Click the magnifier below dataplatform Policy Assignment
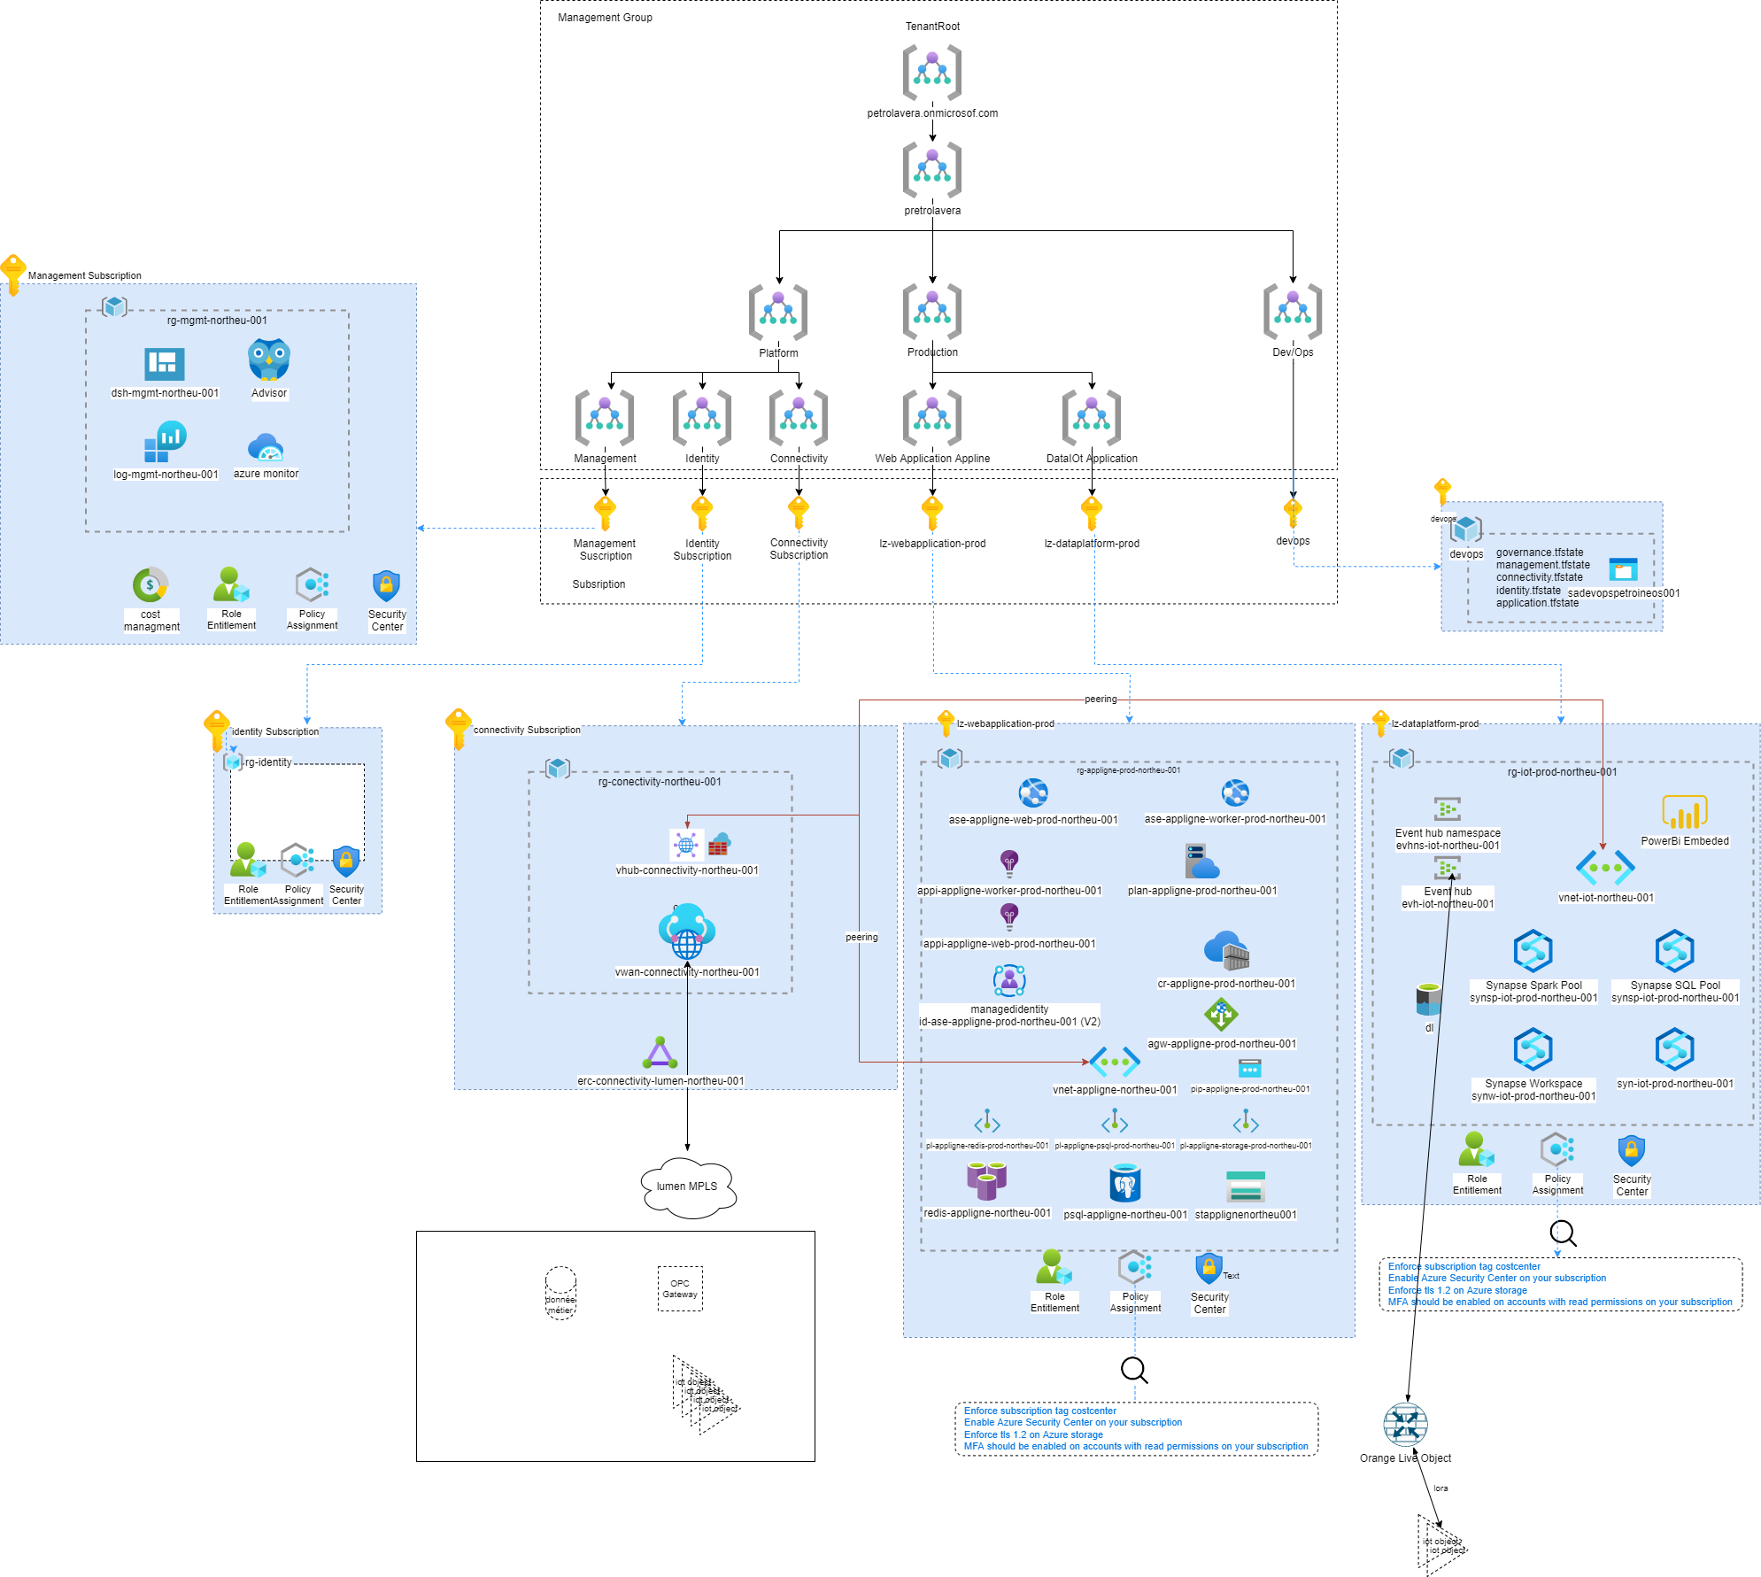 1563,1233
